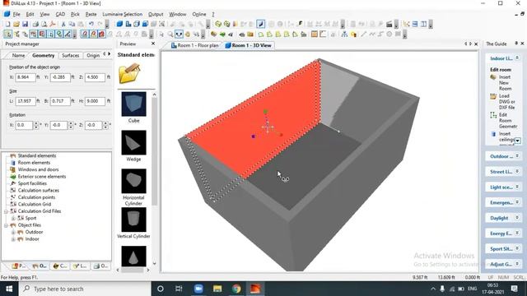Viewport: 527px width, 296px height.
Task: Open the folder icon under Standard elements
Action: (x=129, y=73)
